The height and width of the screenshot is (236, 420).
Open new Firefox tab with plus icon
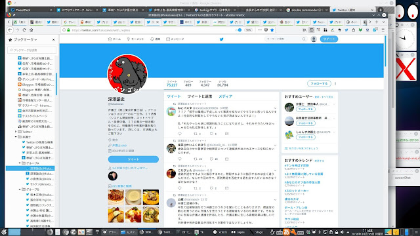(377, 22)
